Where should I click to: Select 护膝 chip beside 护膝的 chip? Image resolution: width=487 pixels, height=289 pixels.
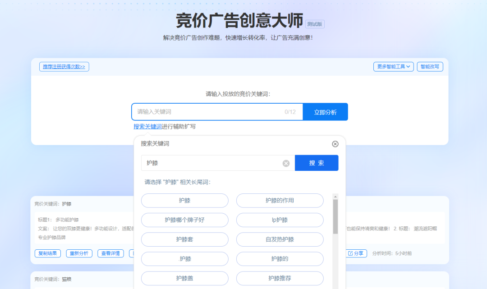185,259
